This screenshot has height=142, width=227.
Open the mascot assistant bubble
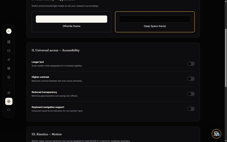point(216,134)
